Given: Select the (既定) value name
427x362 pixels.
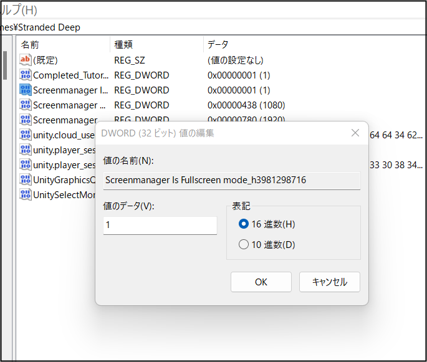Looking at the screenshot, I should coord(46,60).
